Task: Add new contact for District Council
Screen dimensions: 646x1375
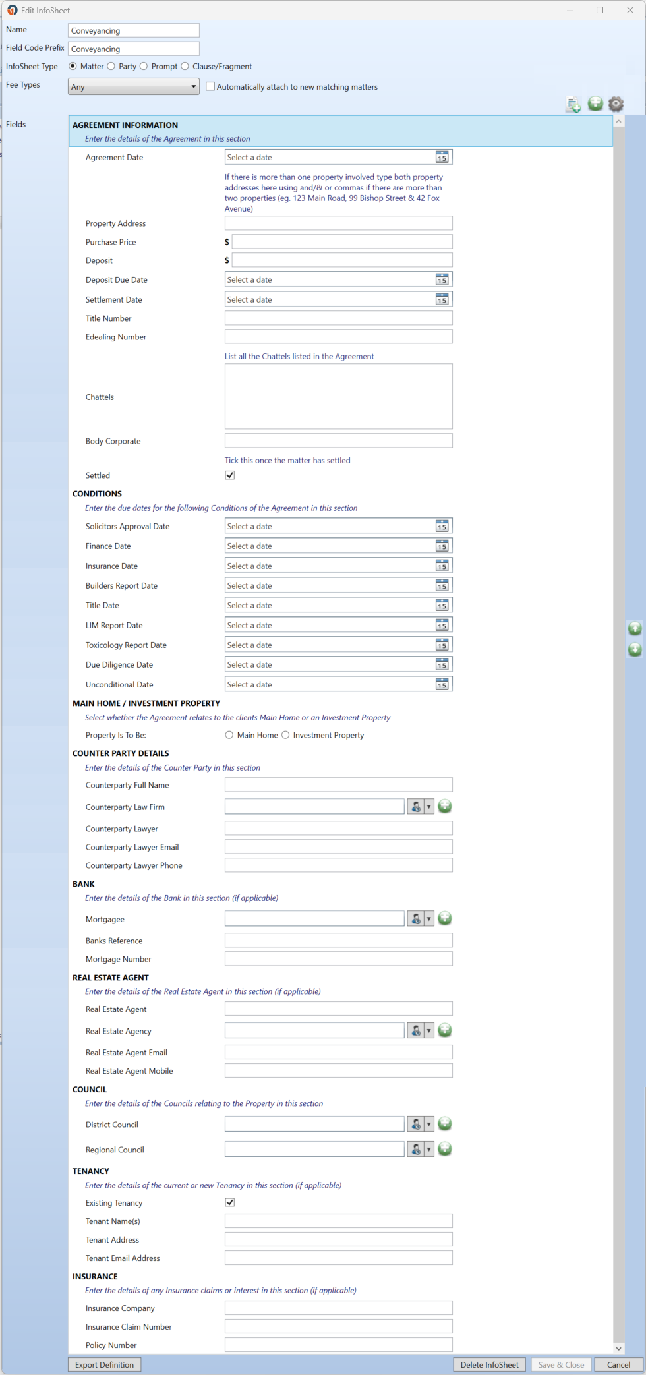Action: 445,1124
